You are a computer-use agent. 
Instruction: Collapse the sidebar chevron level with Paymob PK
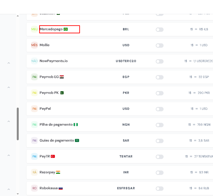[9, 87]
